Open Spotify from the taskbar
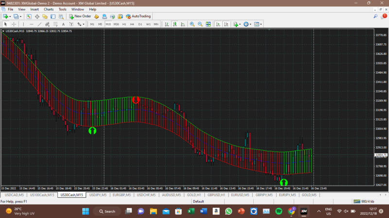Viewport: 389px width, 218px height. tap(279, 211)
